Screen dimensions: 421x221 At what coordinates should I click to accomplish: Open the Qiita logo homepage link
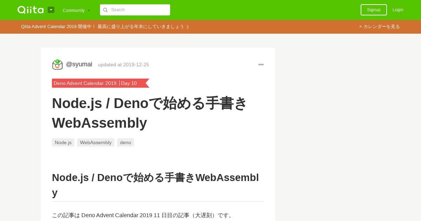tap(31, 10)
